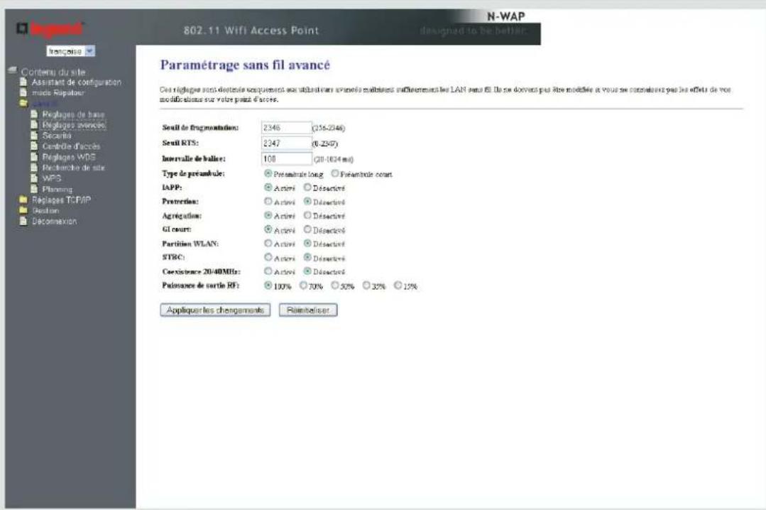
Task: Click Appliquer les changements button
Action: click(x=215, y=310)
